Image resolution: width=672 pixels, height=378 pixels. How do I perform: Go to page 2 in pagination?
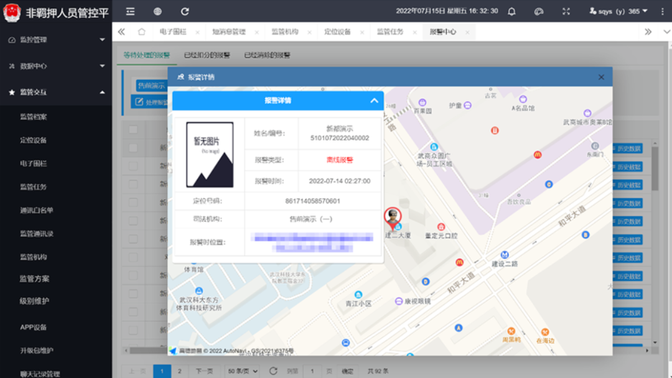click(x=179, y=369)
